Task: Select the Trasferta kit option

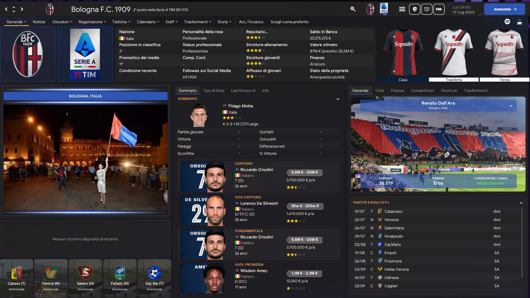Action: coord(454,79)
